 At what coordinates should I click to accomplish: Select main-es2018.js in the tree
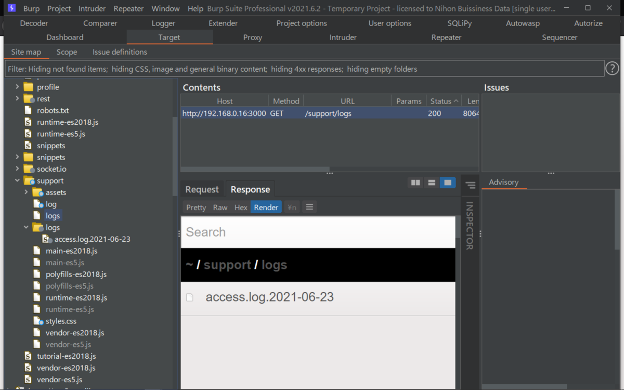coord(71,251)
